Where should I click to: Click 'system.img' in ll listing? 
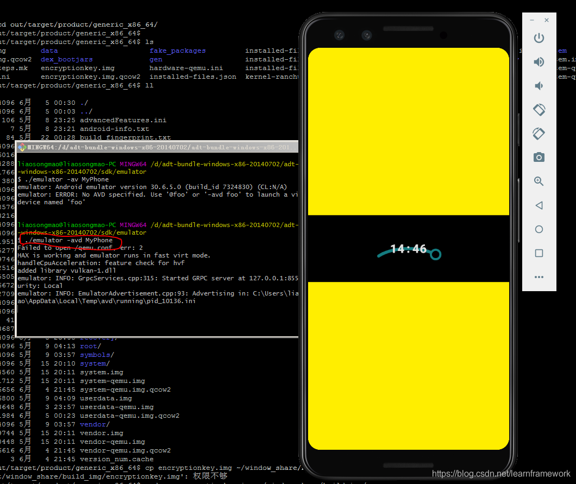102,372
